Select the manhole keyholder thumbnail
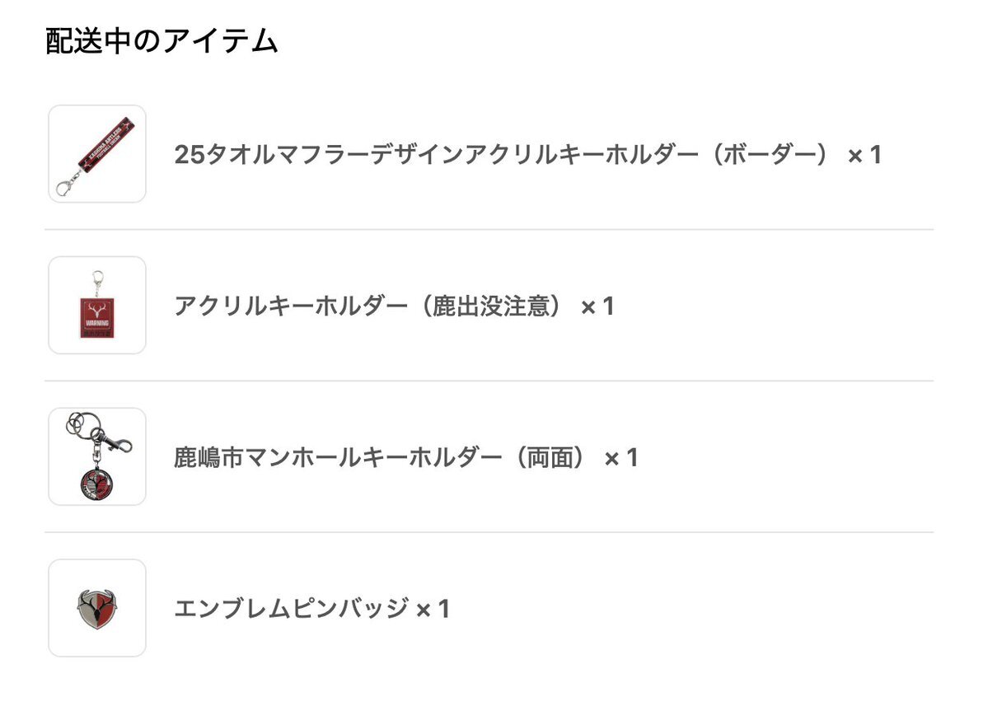This screenshot has width=988, height=706. pos(97,456)
